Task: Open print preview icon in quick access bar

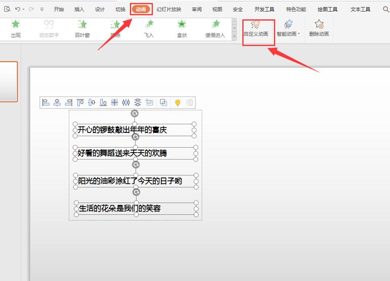Action: pos(7,9)
